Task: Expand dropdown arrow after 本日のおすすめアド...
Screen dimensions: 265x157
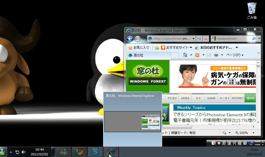Action: click(237, 48)
